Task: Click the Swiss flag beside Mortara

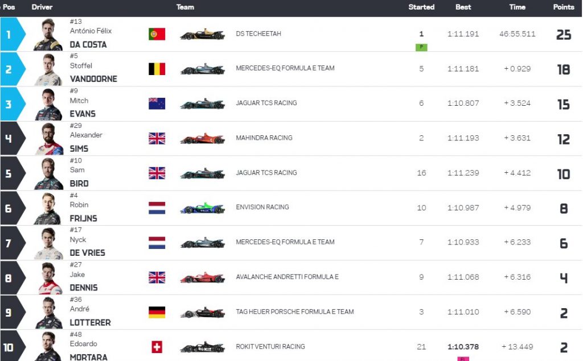Action: coord(157,347)
